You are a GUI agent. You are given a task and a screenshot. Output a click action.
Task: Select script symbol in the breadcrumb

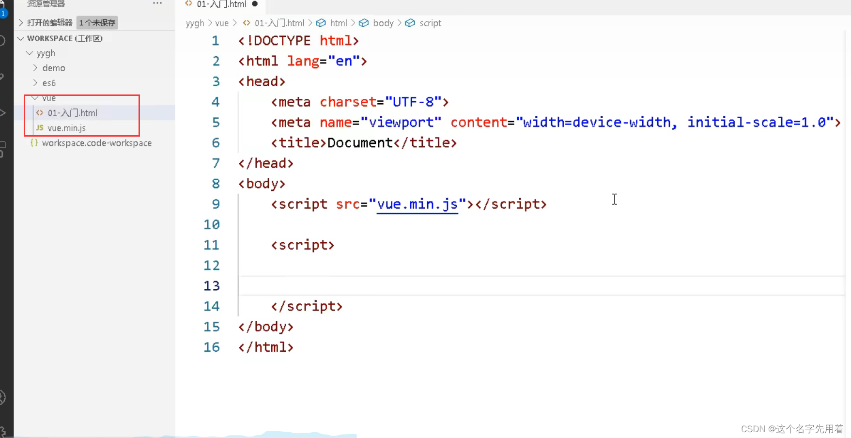[430, 23]
